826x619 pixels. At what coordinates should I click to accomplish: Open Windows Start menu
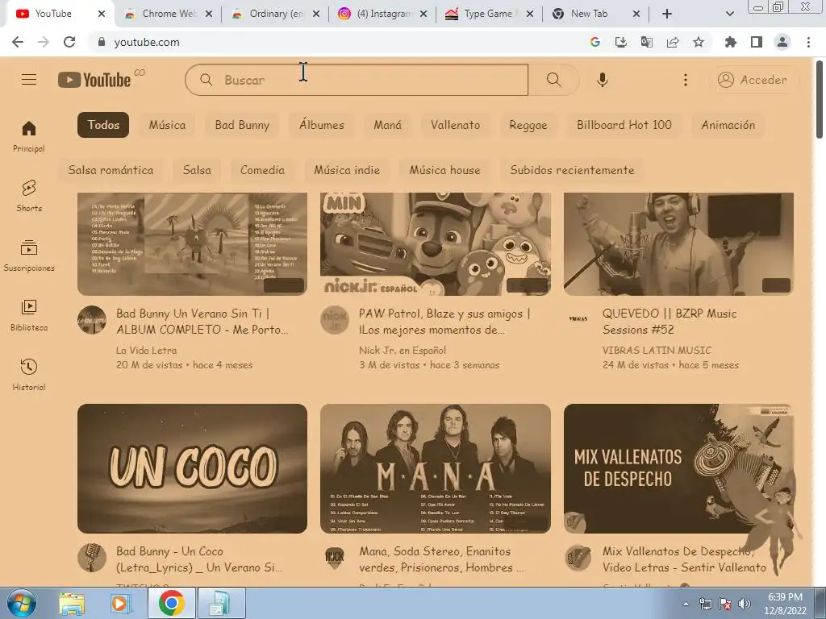(x=22, y=603)
